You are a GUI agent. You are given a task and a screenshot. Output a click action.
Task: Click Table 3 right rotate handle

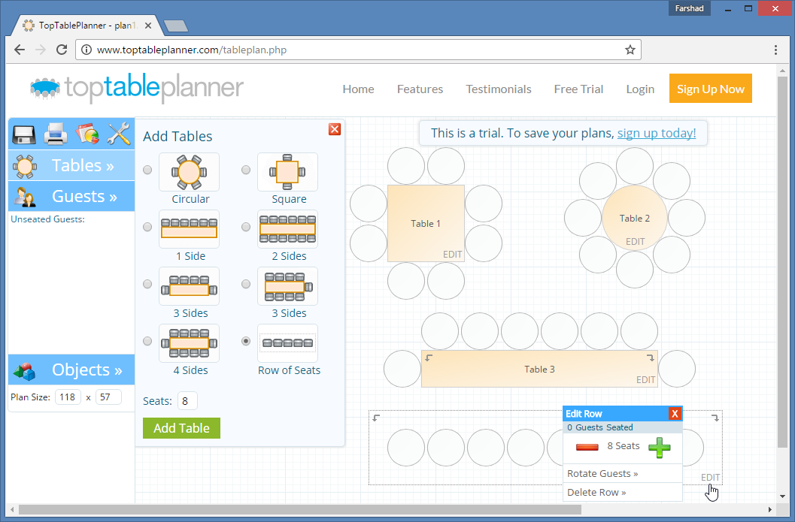pos(650,358)
